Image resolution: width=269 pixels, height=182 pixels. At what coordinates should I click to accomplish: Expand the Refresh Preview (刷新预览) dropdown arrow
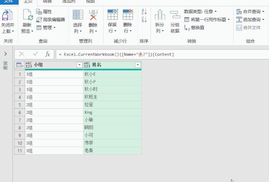click(32, 32)
